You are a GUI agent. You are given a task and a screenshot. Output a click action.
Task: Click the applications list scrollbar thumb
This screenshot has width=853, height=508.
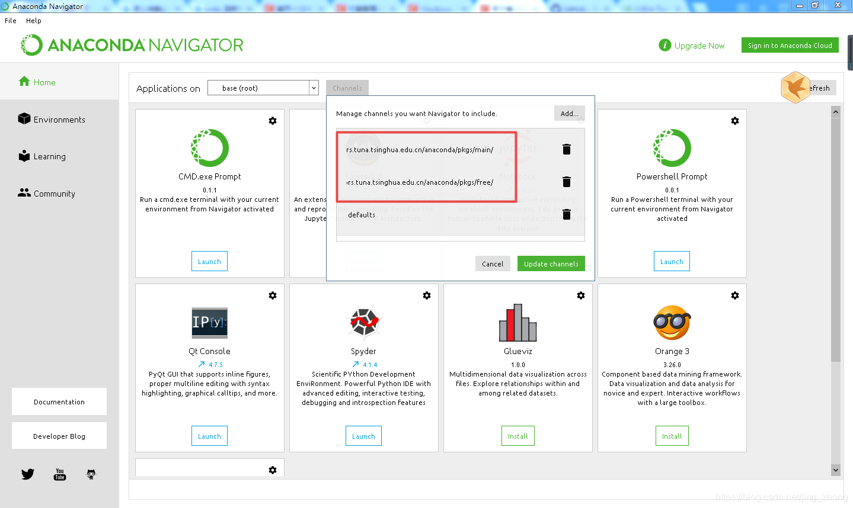click(x=836, y=240)
